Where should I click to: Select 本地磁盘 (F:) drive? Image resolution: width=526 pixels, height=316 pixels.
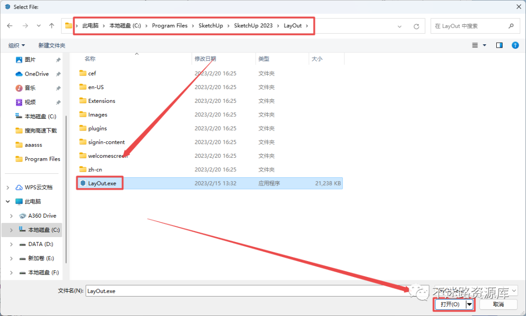pos(44,273)
